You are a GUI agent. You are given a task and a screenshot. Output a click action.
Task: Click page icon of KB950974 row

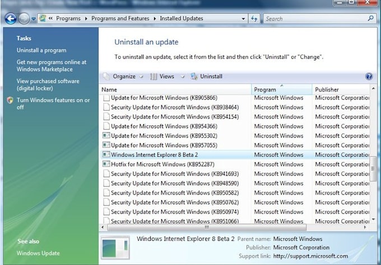pos(106,211)
